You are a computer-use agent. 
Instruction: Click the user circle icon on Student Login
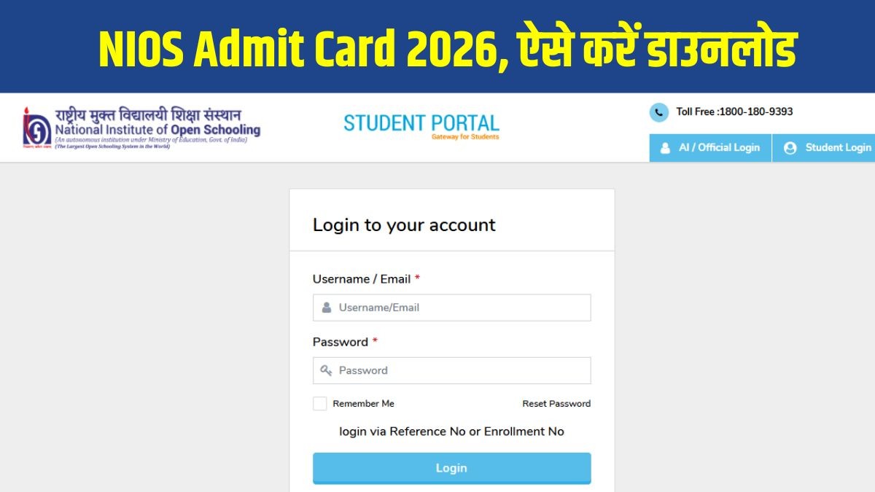pos(790,148)
